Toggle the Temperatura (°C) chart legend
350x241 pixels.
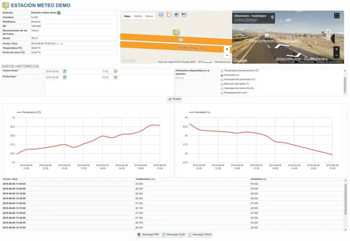point(29,113)
